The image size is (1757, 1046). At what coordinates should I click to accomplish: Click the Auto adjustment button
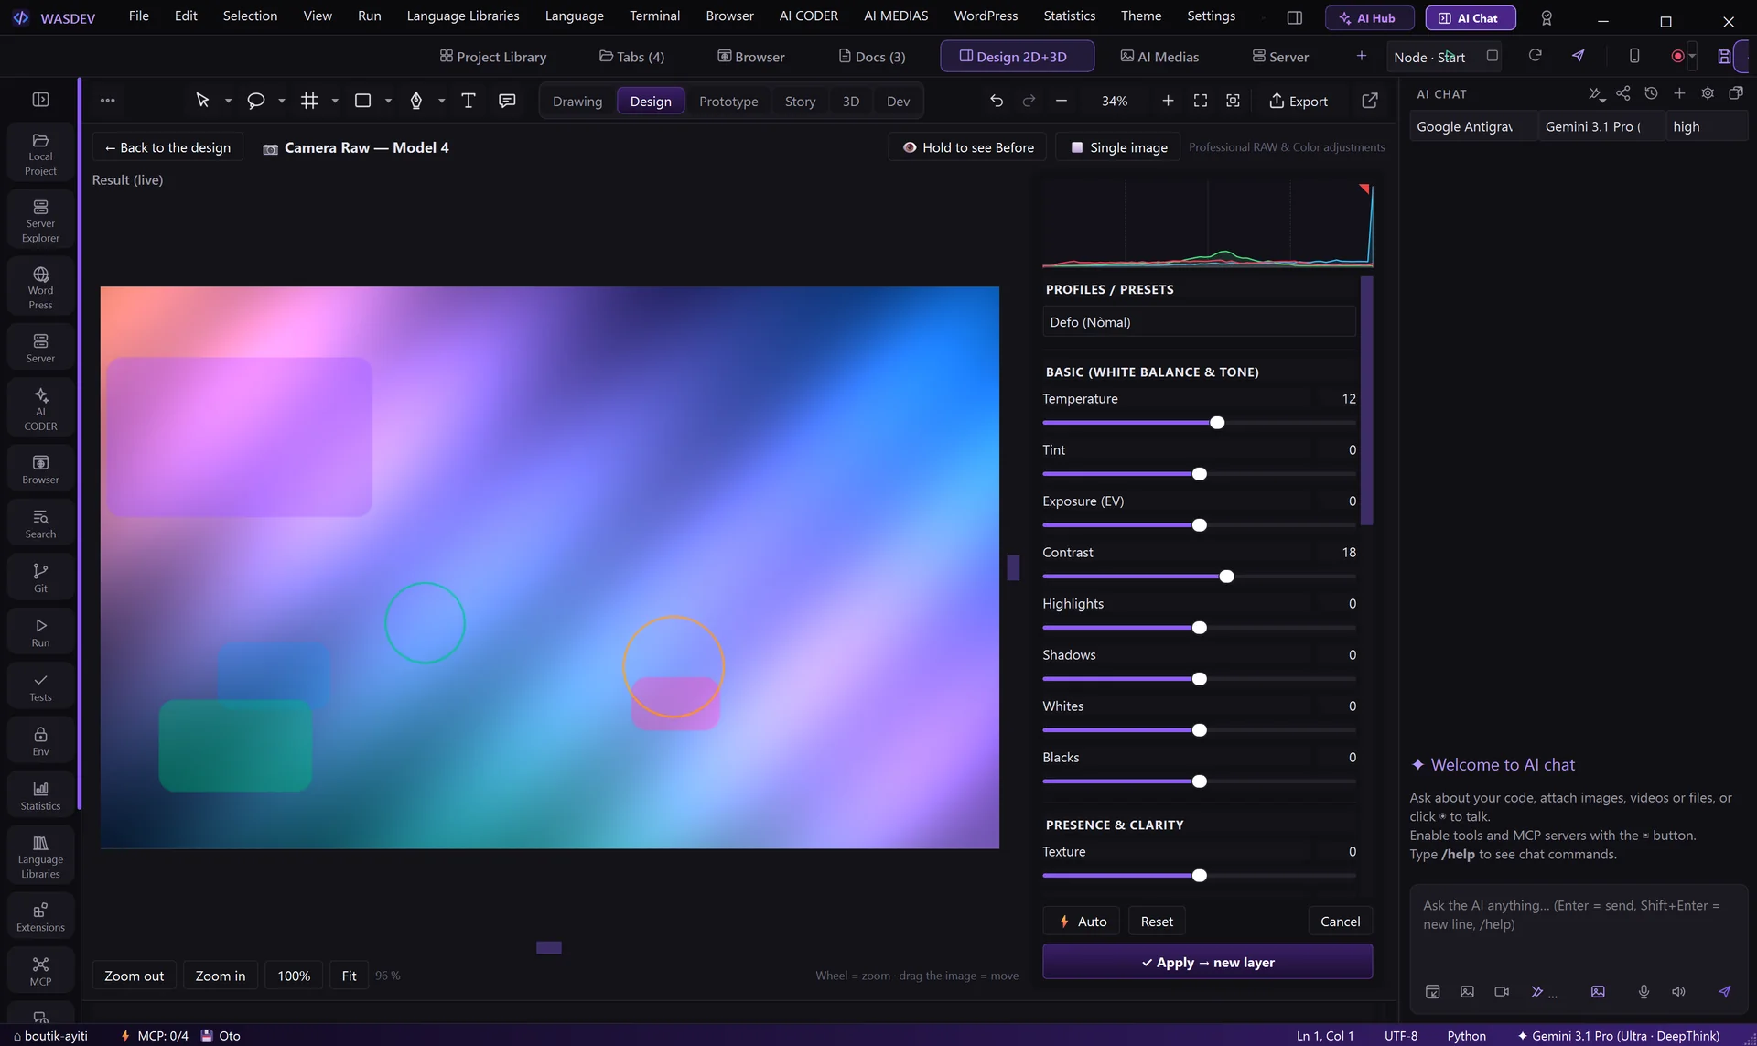1082,922
